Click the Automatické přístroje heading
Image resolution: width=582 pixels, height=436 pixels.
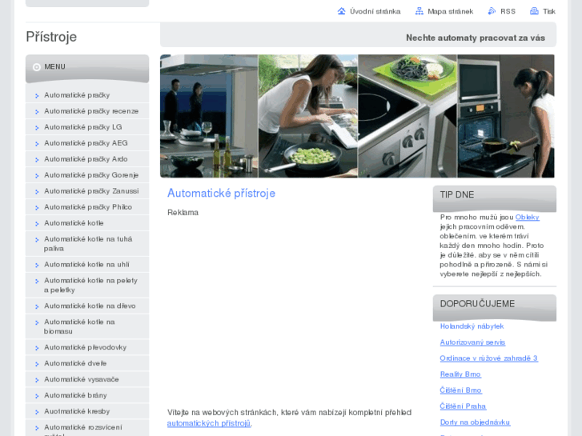221,193
